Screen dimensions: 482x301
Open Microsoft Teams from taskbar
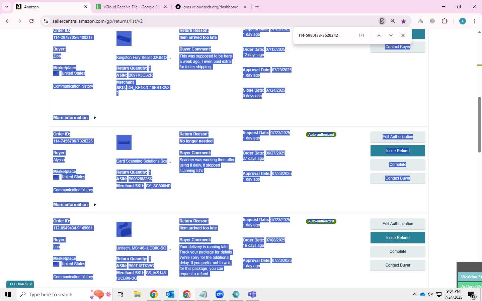click(252, 294)
